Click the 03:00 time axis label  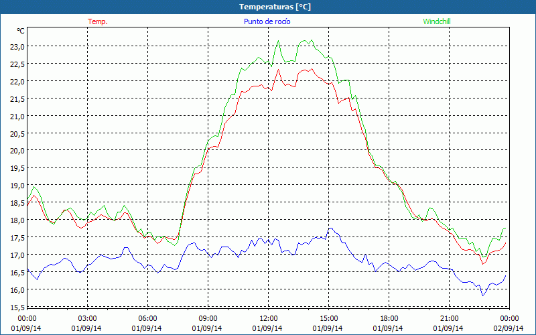87,319
